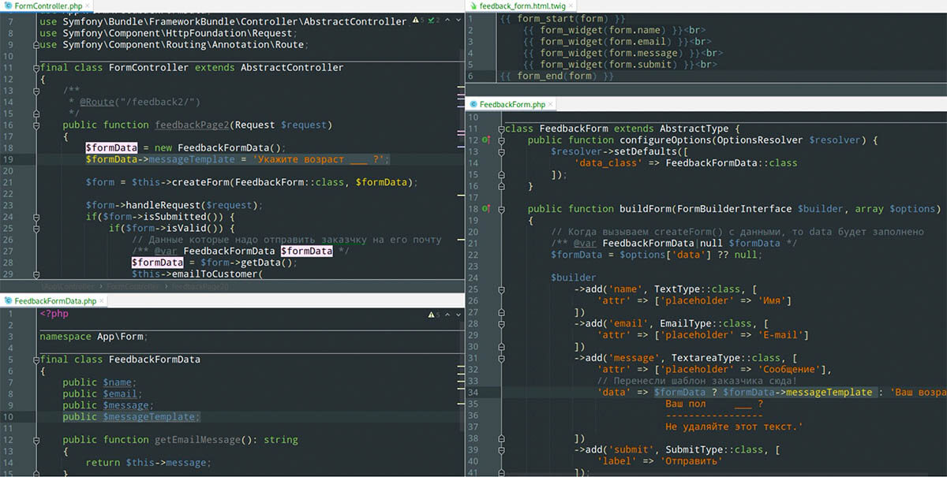This screenshot has width=947, height=477.
Task: Collapse the FormController class fold marker
Action: tap(36, 68)
